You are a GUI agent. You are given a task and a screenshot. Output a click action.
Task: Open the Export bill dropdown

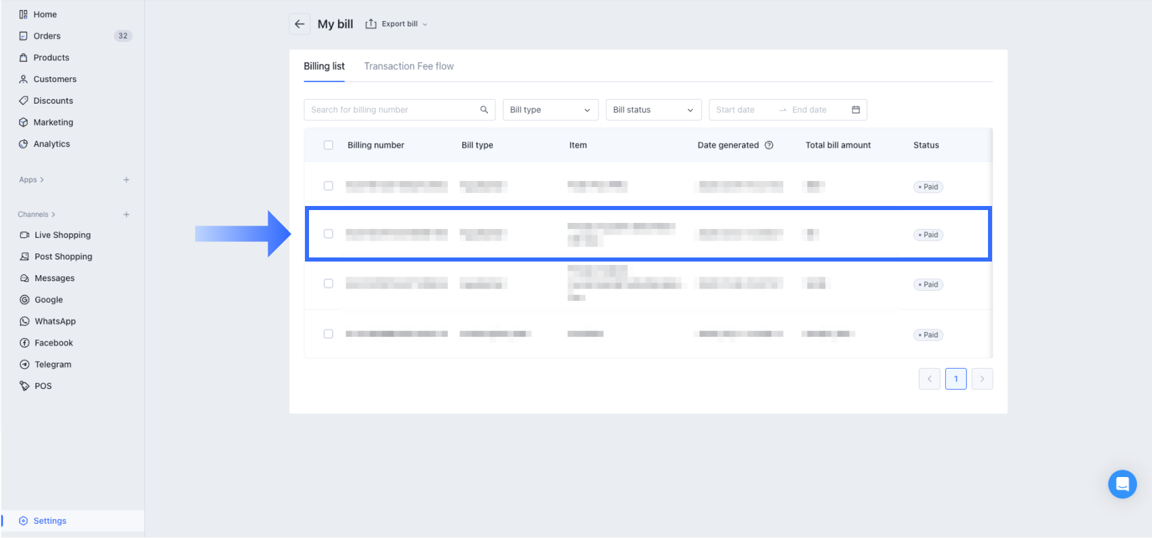[x=397, y=24]
